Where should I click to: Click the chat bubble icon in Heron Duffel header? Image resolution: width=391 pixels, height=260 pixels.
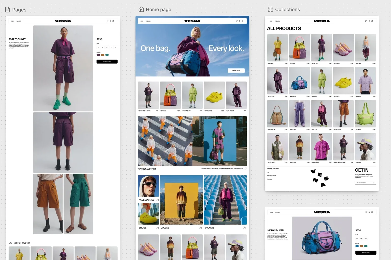click(366, 212)
